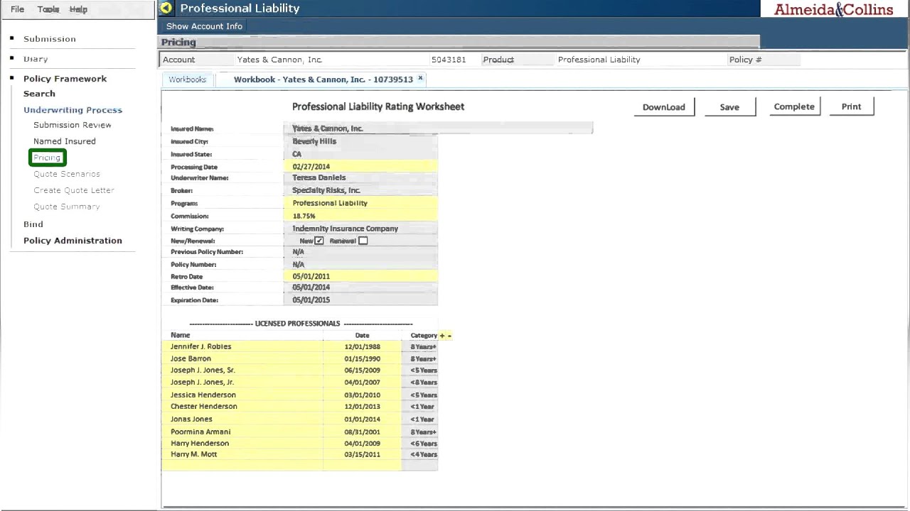Viewport: 910px width, 511px height.
Task: Tick the New policy checkbox
Action: coord(319,241)
